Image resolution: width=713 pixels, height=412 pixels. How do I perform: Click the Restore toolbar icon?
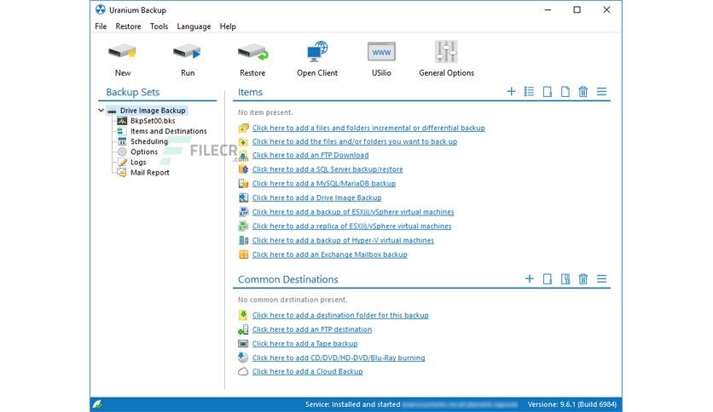click(x=252, y=53)
